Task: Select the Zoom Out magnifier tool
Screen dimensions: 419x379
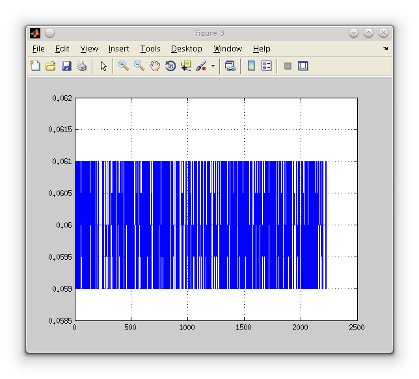Action: tap(139, 66)
